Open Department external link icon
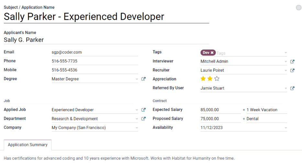Image resolution: width=302 pixels, height=168 pixels. tap(143, 119)
